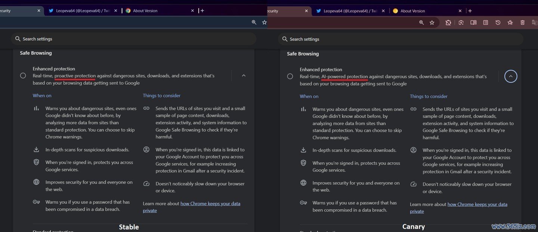The width and height of the screenshot is (538, 232).
Task: Click the 'Enhanced protection' label in Stable window
Action: pos(54,69)
